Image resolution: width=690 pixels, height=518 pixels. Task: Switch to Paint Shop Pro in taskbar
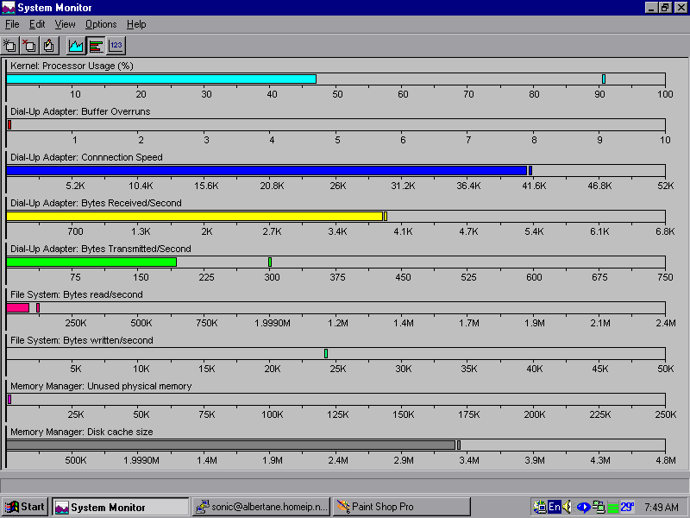click(x=401, y=507)
